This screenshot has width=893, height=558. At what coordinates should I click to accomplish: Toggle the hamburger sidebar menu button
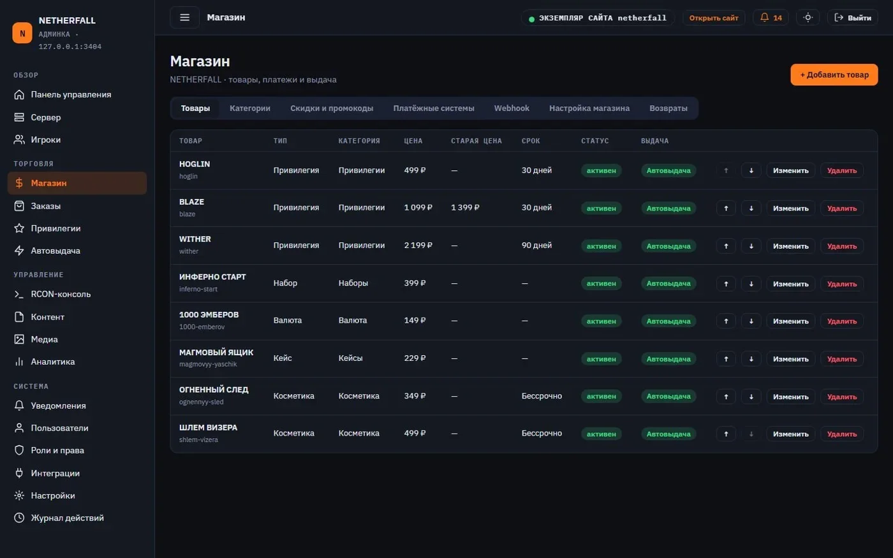click(184, 17)
